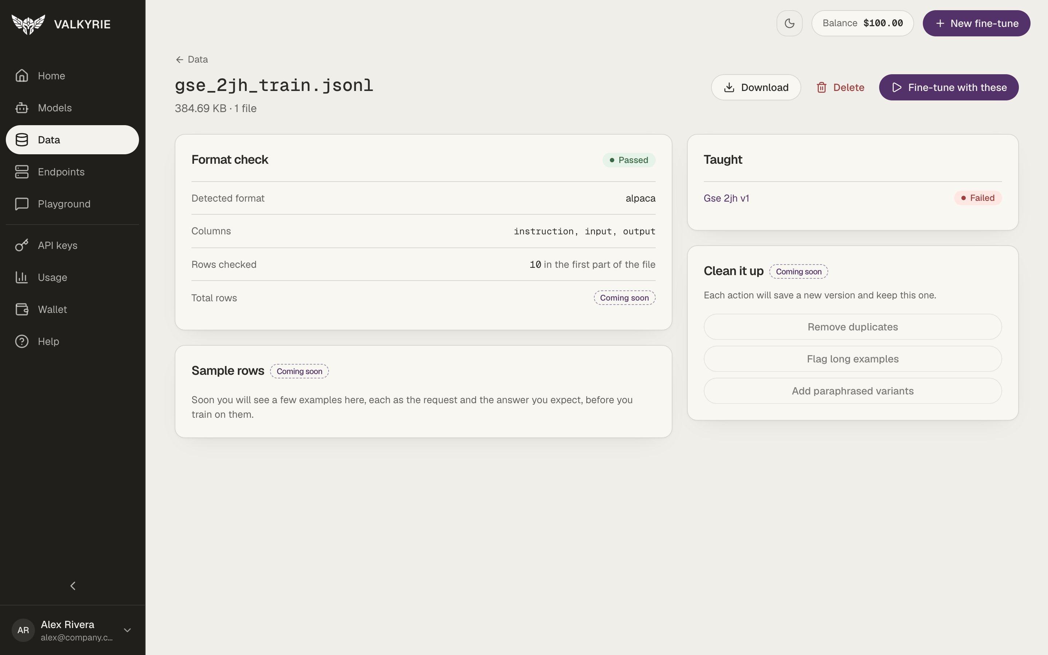Viewport: 1048px width, 655px height.
Task: Click the VALKYRIE brand name text
Action: click(x=82, y=24)
